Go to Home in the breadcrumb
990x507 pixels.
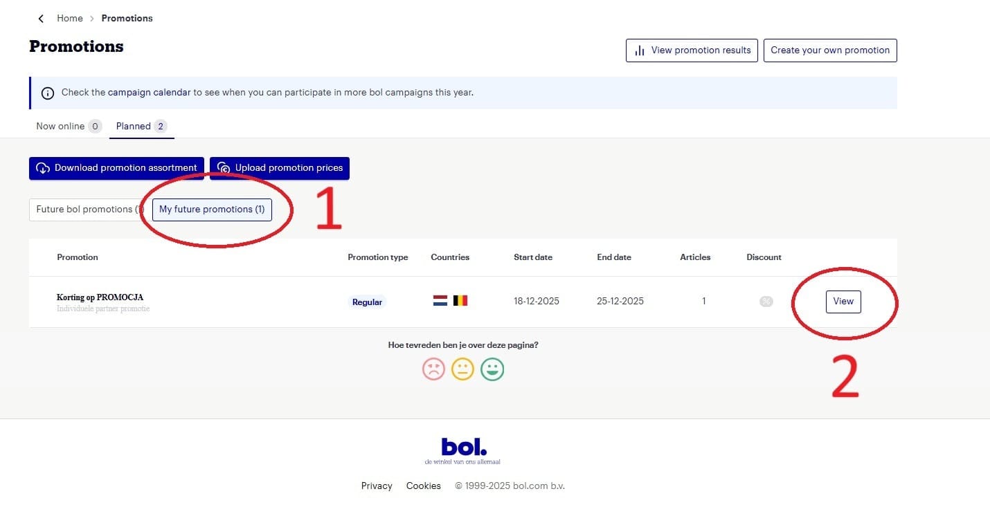point(70,19)
